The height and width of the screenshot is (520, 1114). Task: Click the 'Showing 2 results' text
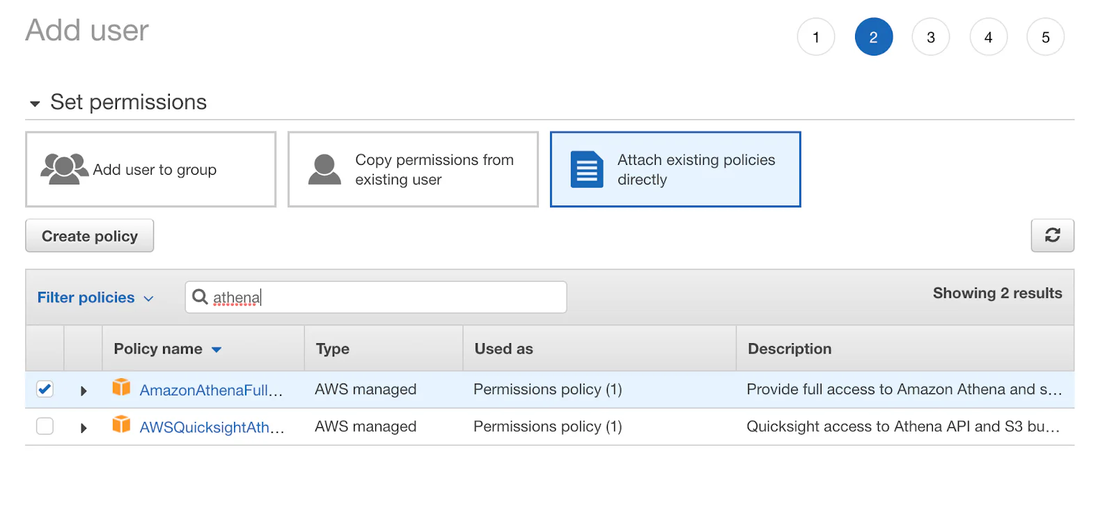[997, 293]
